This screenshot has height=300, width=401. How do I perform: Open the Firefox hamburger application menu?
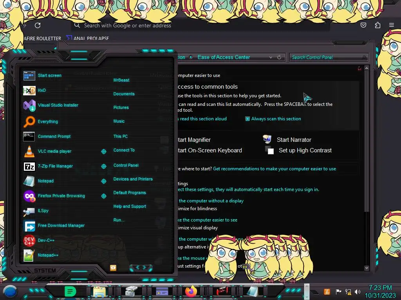tap(392, 25)
